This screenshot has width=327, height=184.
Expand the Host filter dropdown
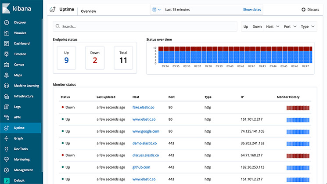[x=273, y=26]
